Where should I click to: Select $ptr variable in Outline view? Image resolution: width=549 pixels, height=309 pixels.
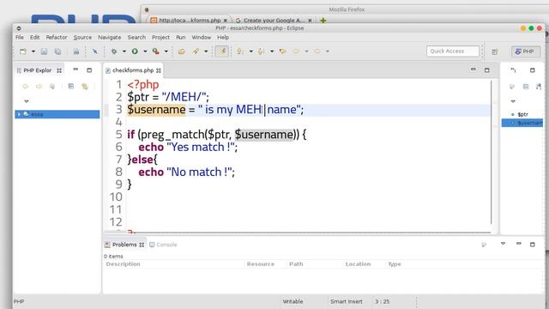tap(523, 114)
